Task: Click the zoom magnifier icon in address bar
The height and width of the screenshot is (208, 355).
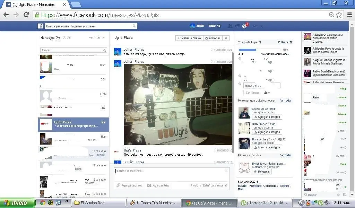Action: tap(331, 15)
